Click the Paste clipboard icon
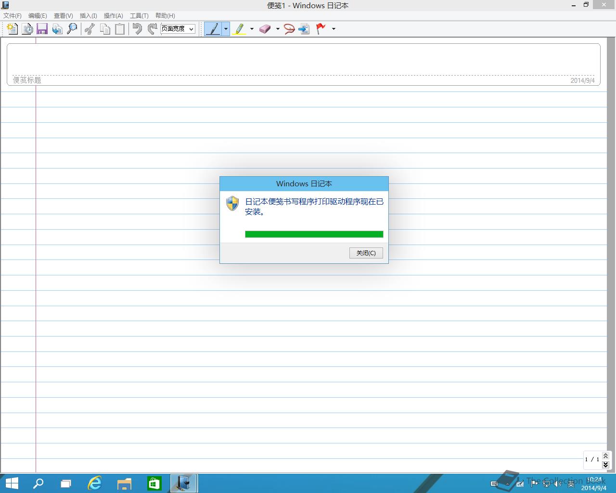This screenshot has width=616, height=493. point(120,29)
